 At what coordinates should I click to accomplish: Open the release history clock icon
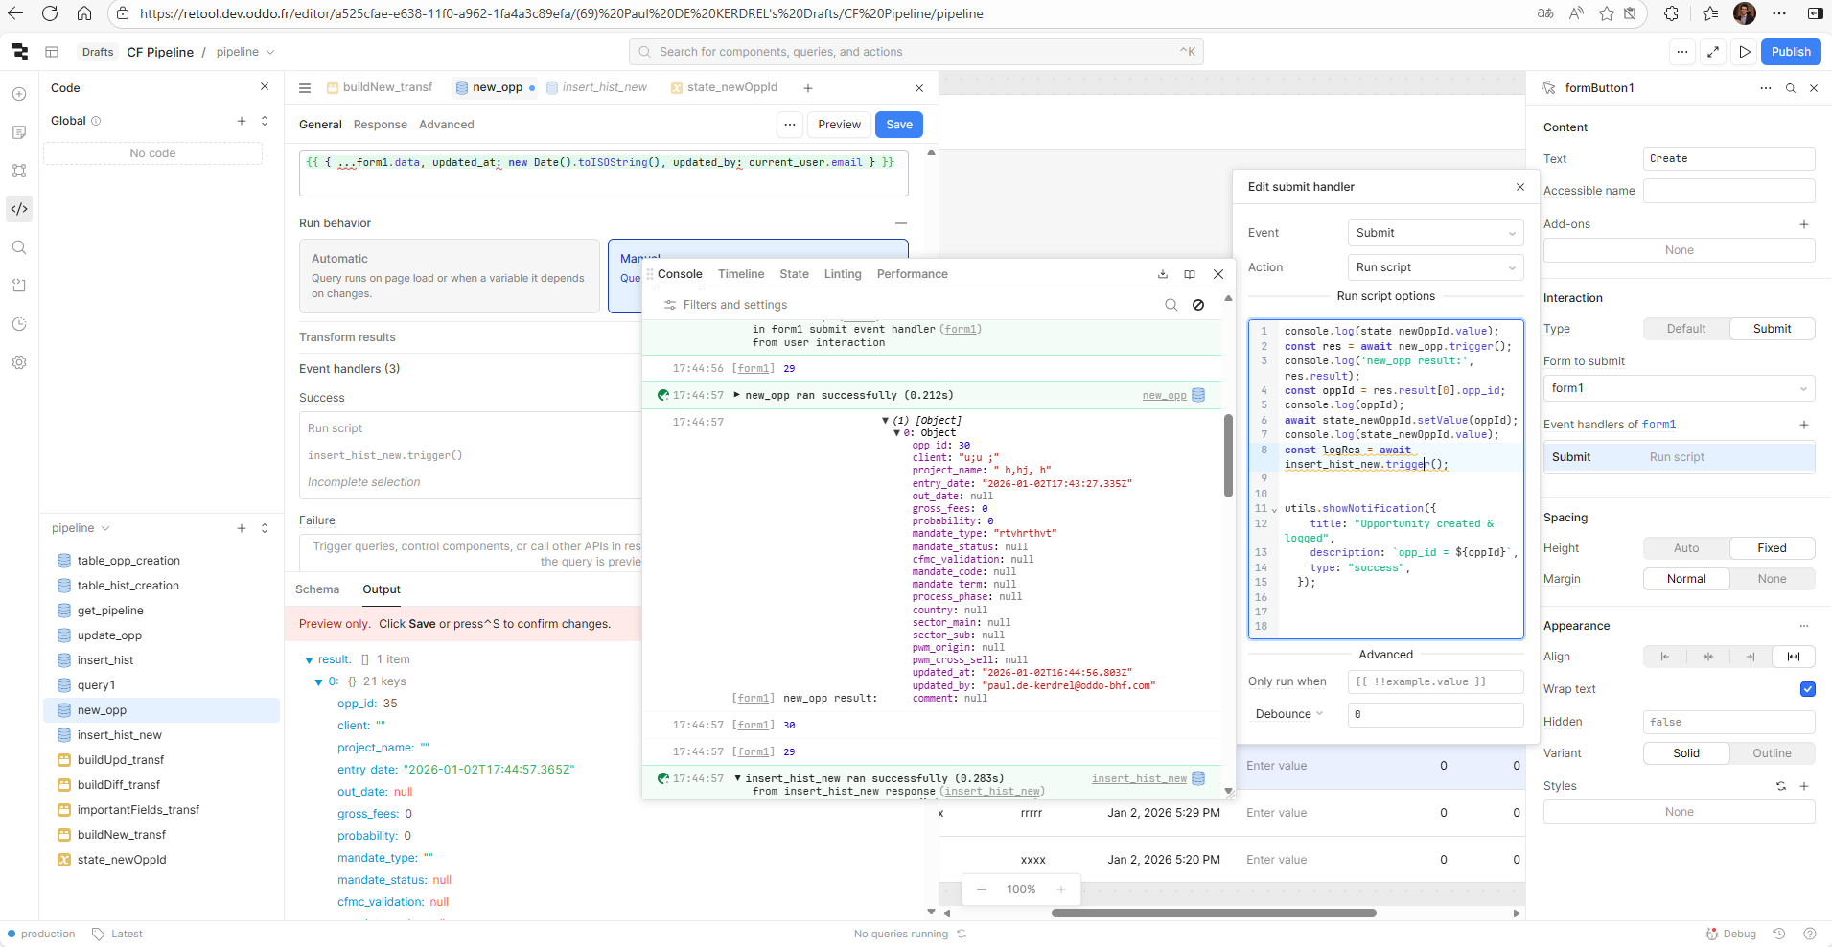point(19,324)
